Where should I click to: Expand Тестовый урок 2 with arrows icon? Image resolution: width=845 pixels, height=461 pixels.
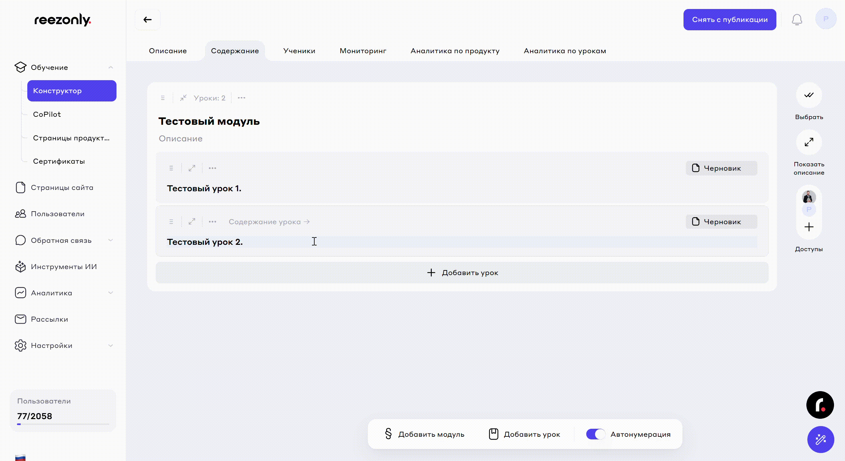(192, 222)
